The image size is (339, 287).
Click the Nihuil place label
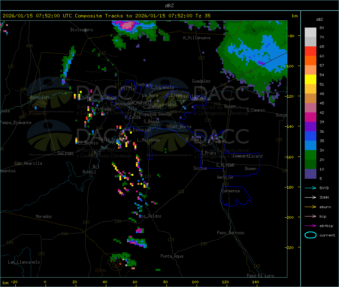(89, 172)
